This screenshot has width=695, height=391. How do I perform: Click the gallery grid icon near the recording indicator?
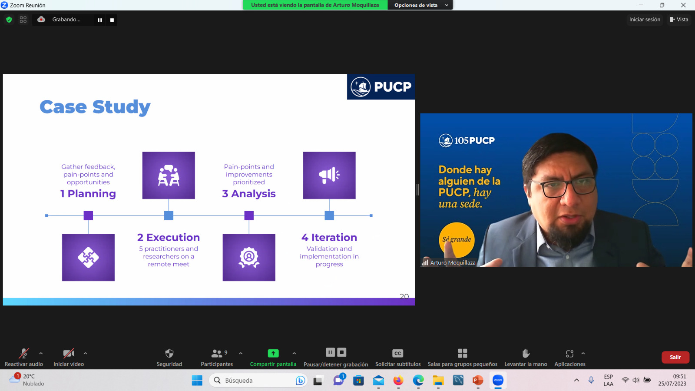23,20
